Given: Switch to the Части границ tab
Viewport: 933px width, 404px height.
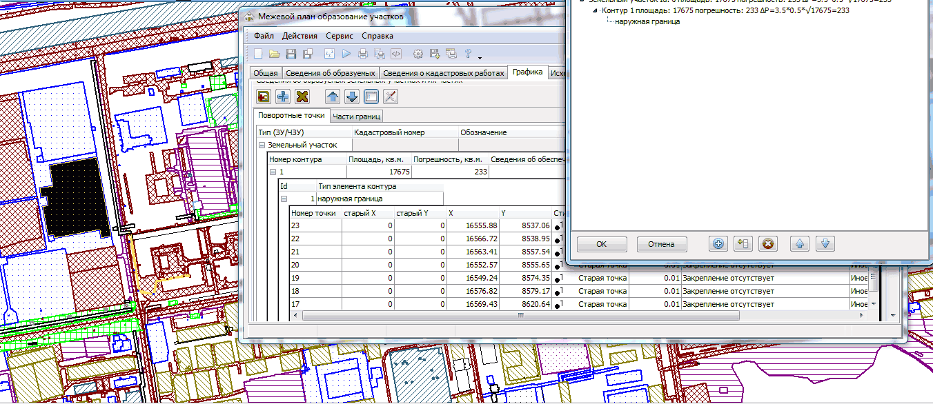Looking at the screenshot, I should point(356,117).
